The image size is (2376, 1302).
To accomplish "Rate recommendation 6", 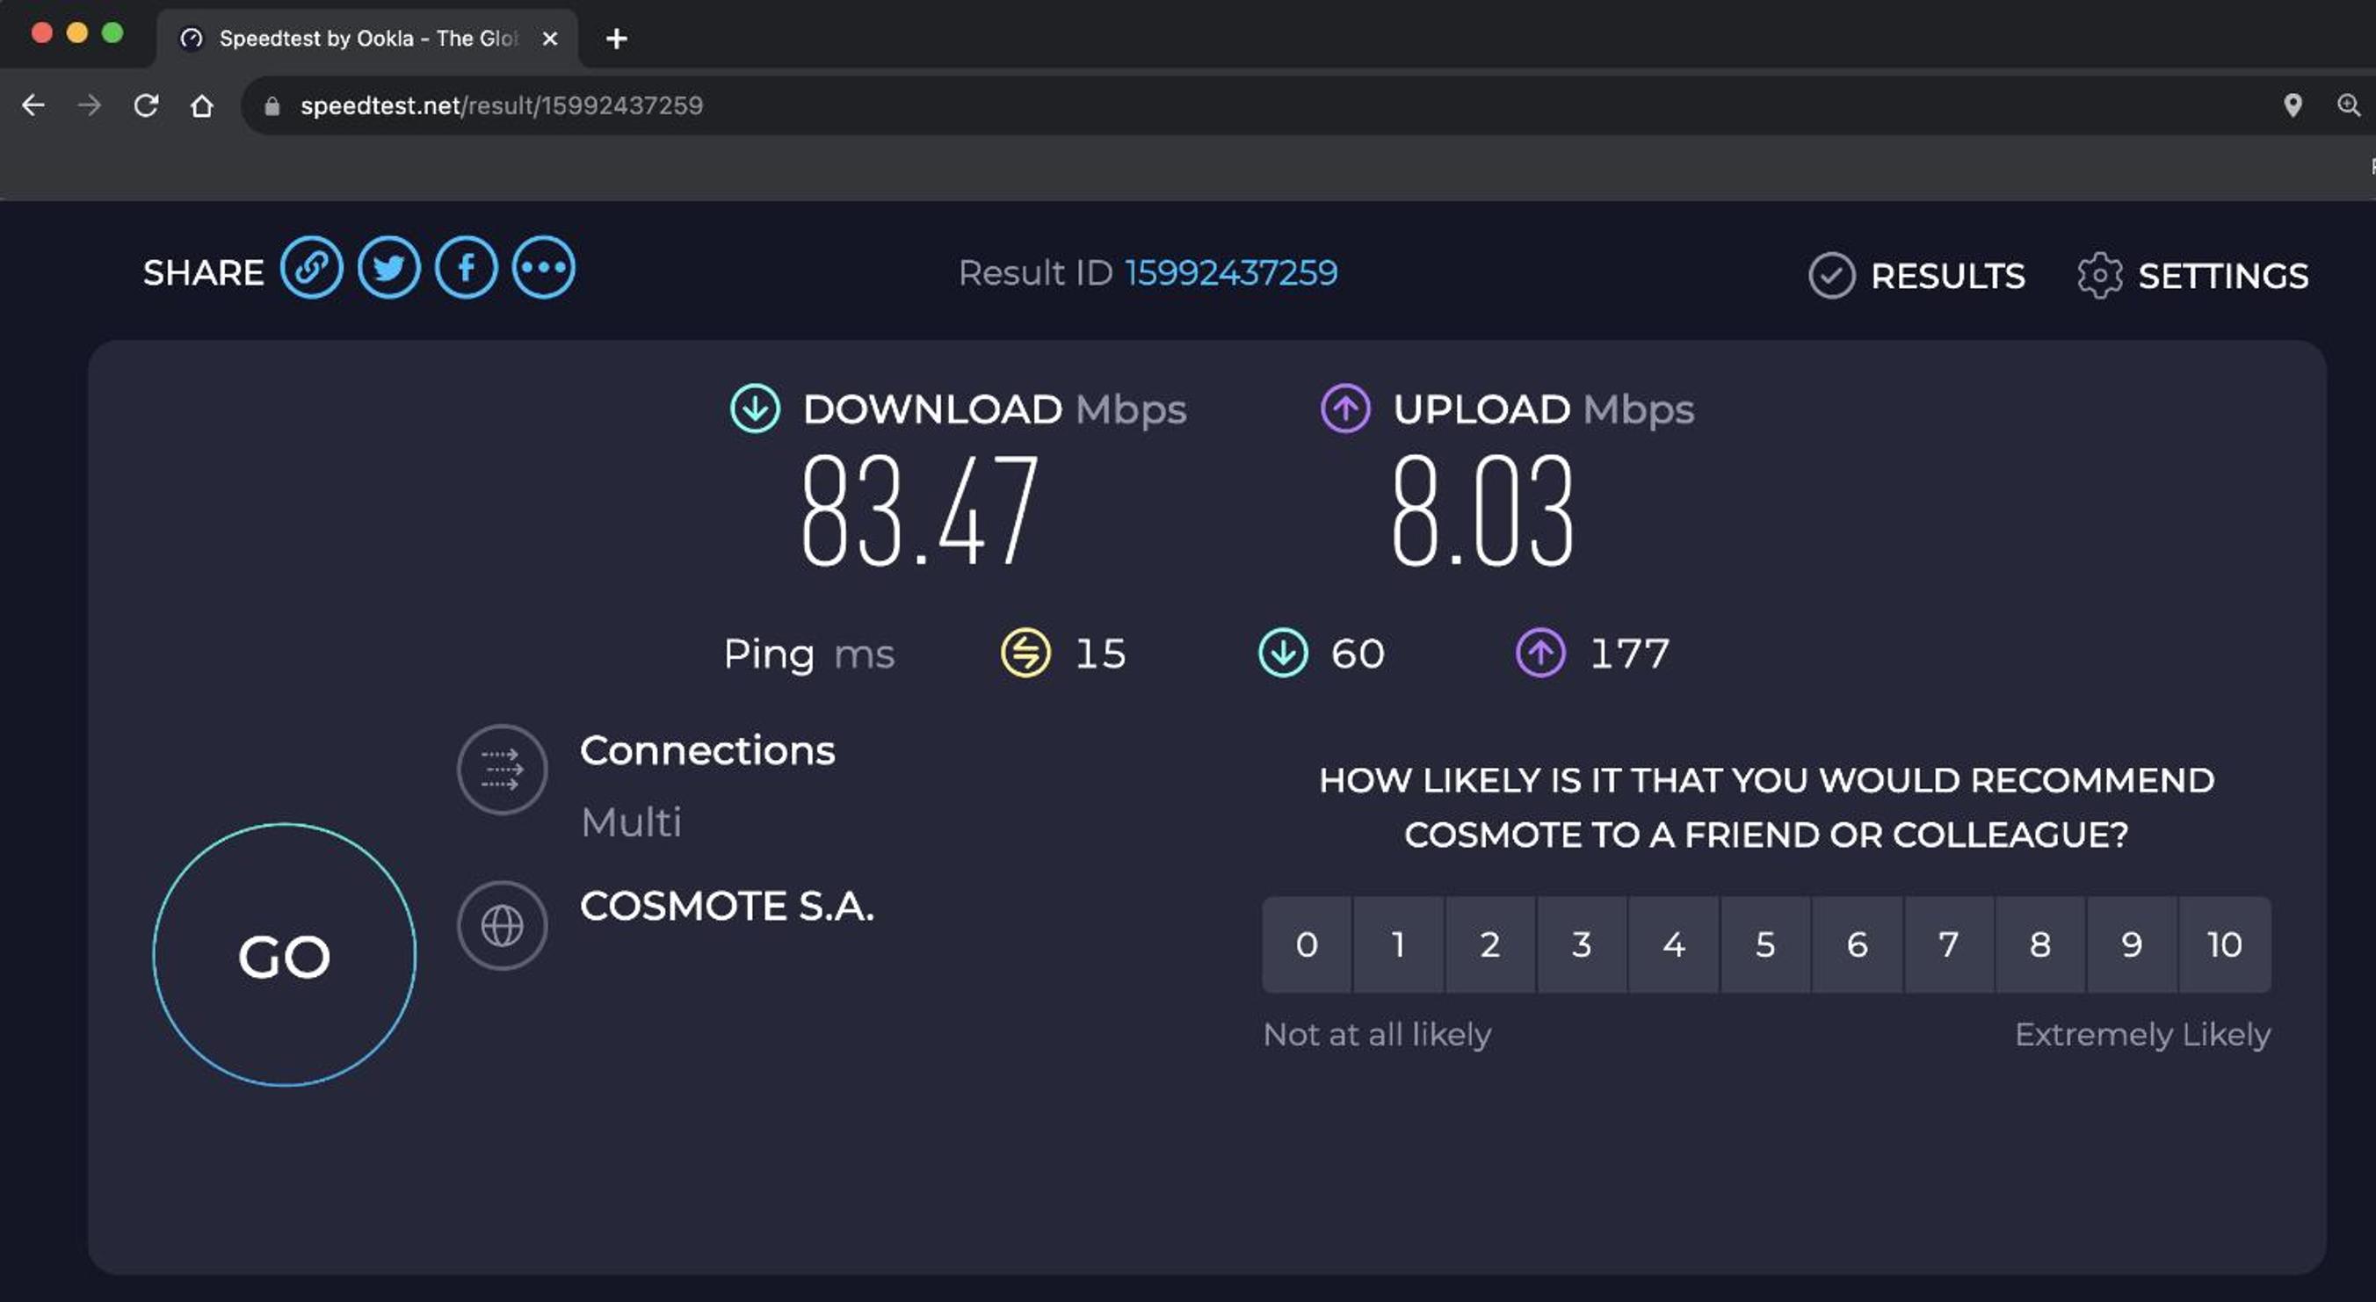I will [x=1858, y=944].
